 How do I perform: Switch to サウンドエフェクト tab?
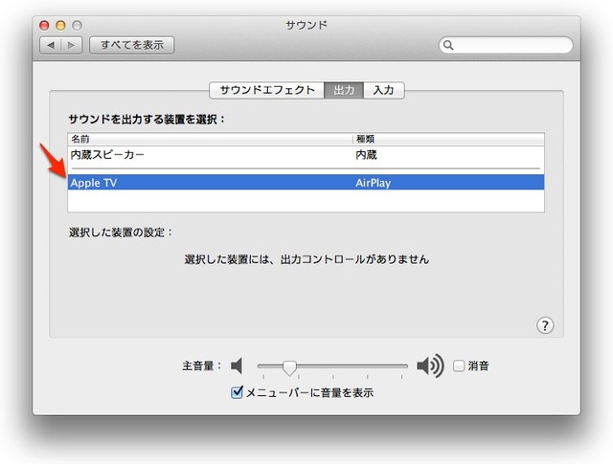pyautogui.click(x=267, y=90)
